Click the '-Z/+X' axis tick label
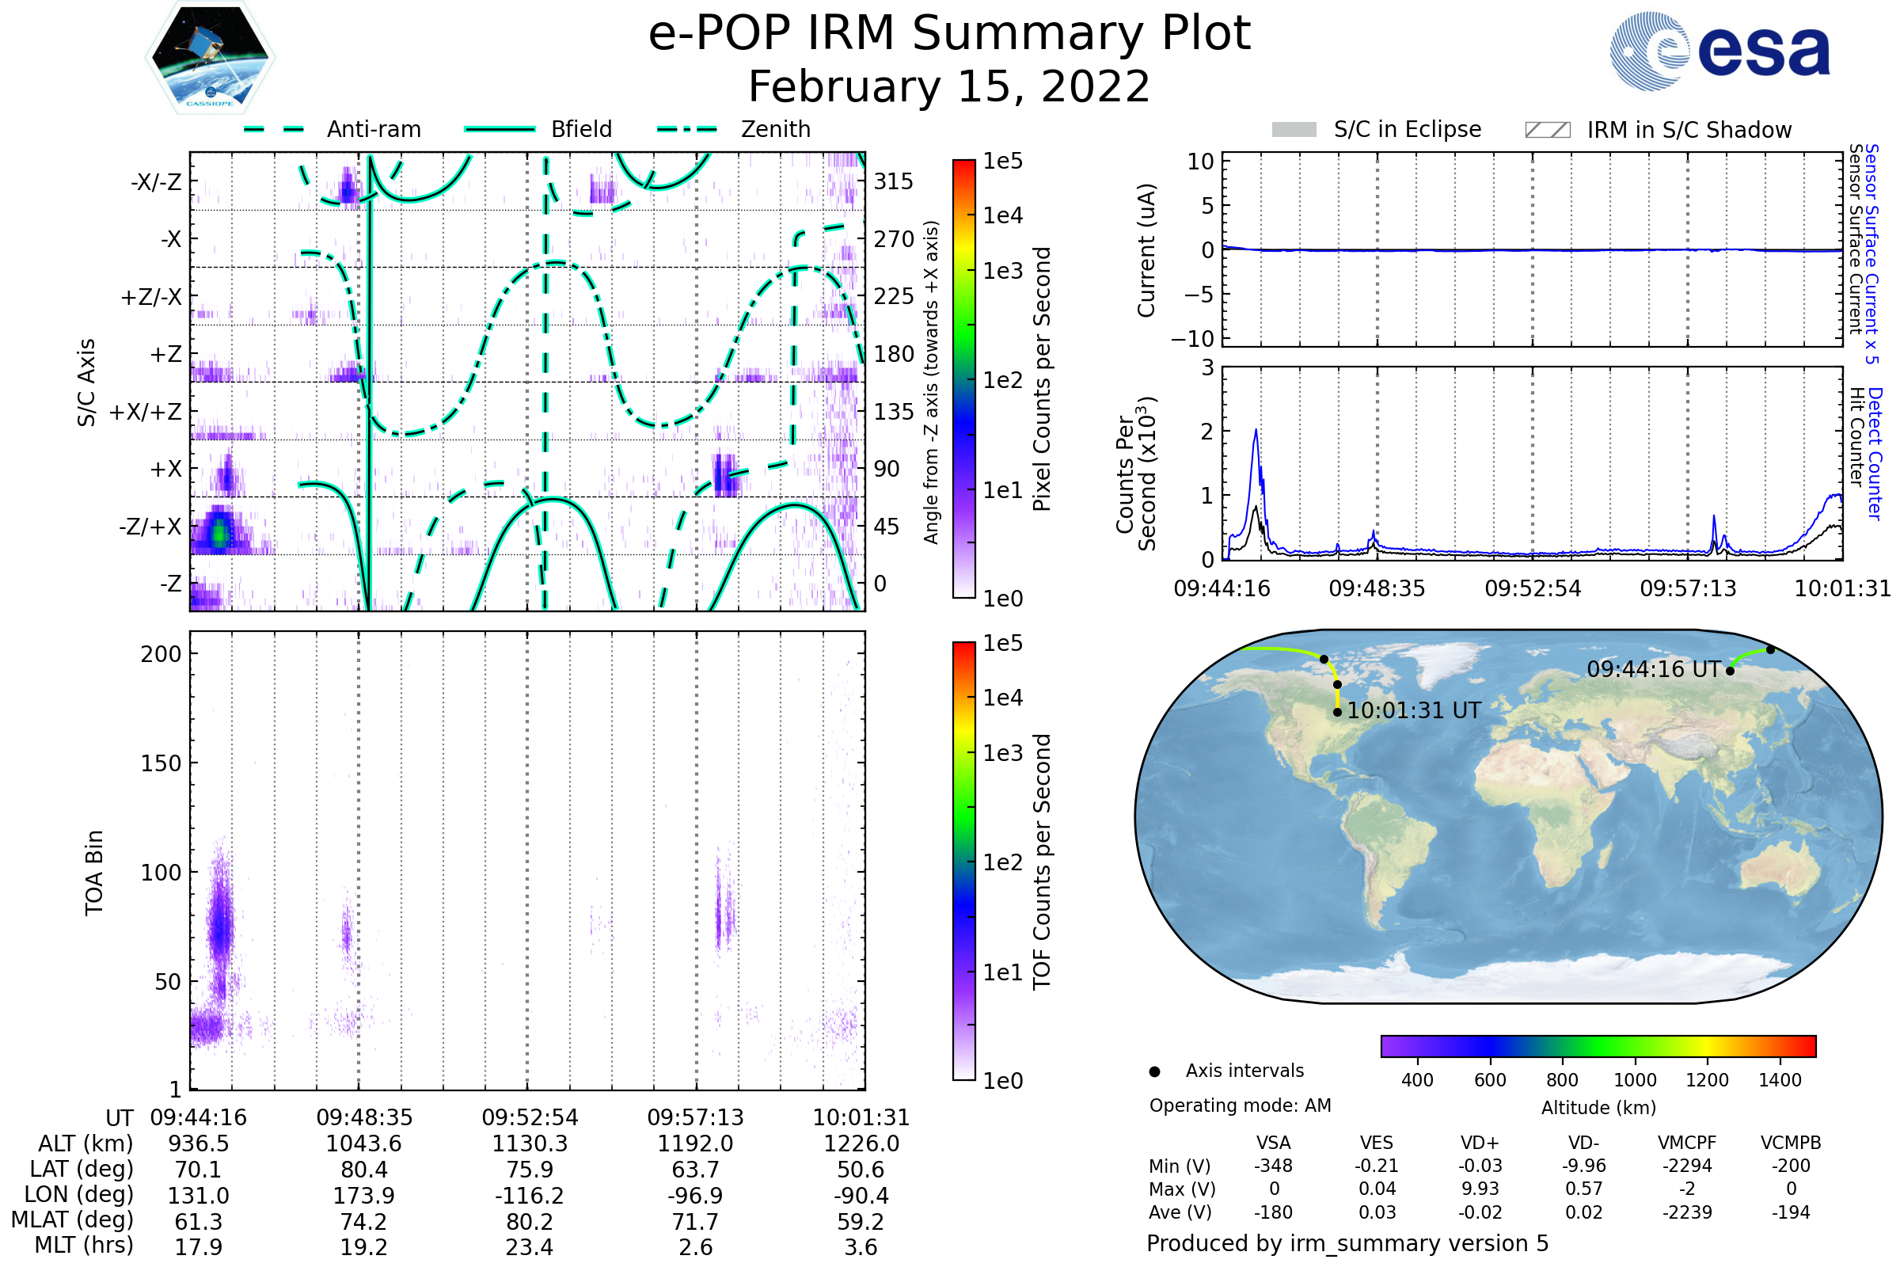This screenshot has width=1900, height=1267. click(150, 527)
